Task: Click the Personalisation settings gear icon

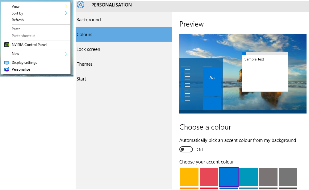Action: tap(81, 5)
